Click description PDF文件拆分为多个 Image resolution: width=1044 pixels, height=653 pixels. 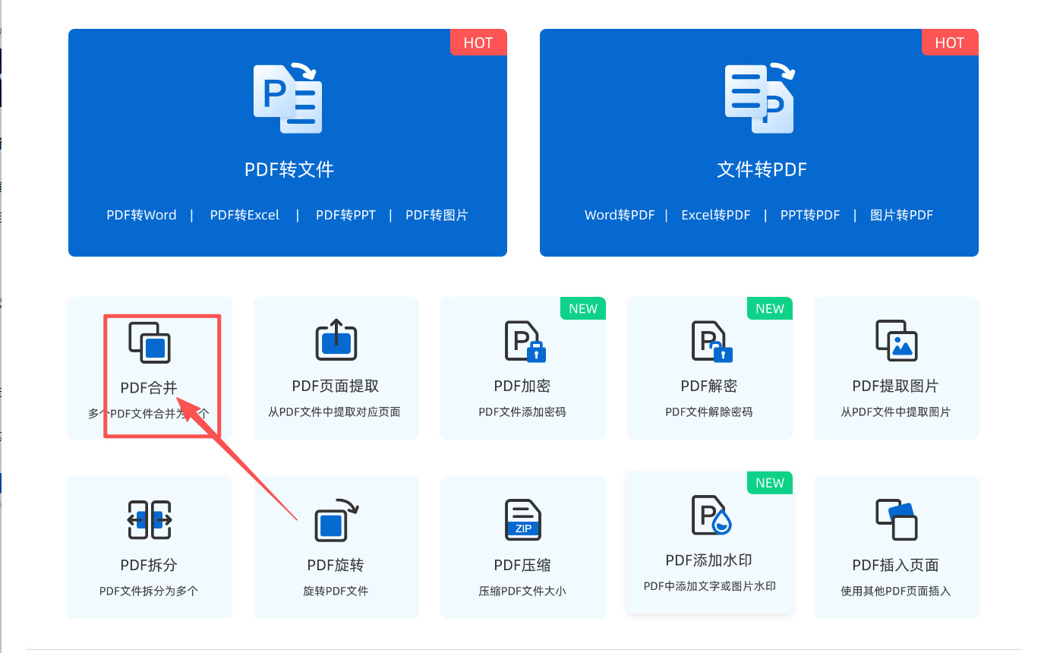click(149, 591)
